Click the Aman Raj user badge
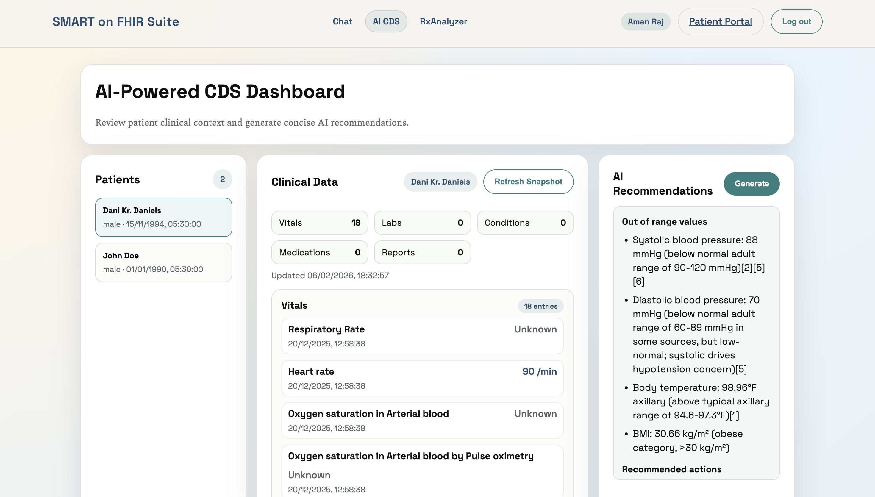Image resolution: width=875 pixels, height=497 pixels. (645, 21)
